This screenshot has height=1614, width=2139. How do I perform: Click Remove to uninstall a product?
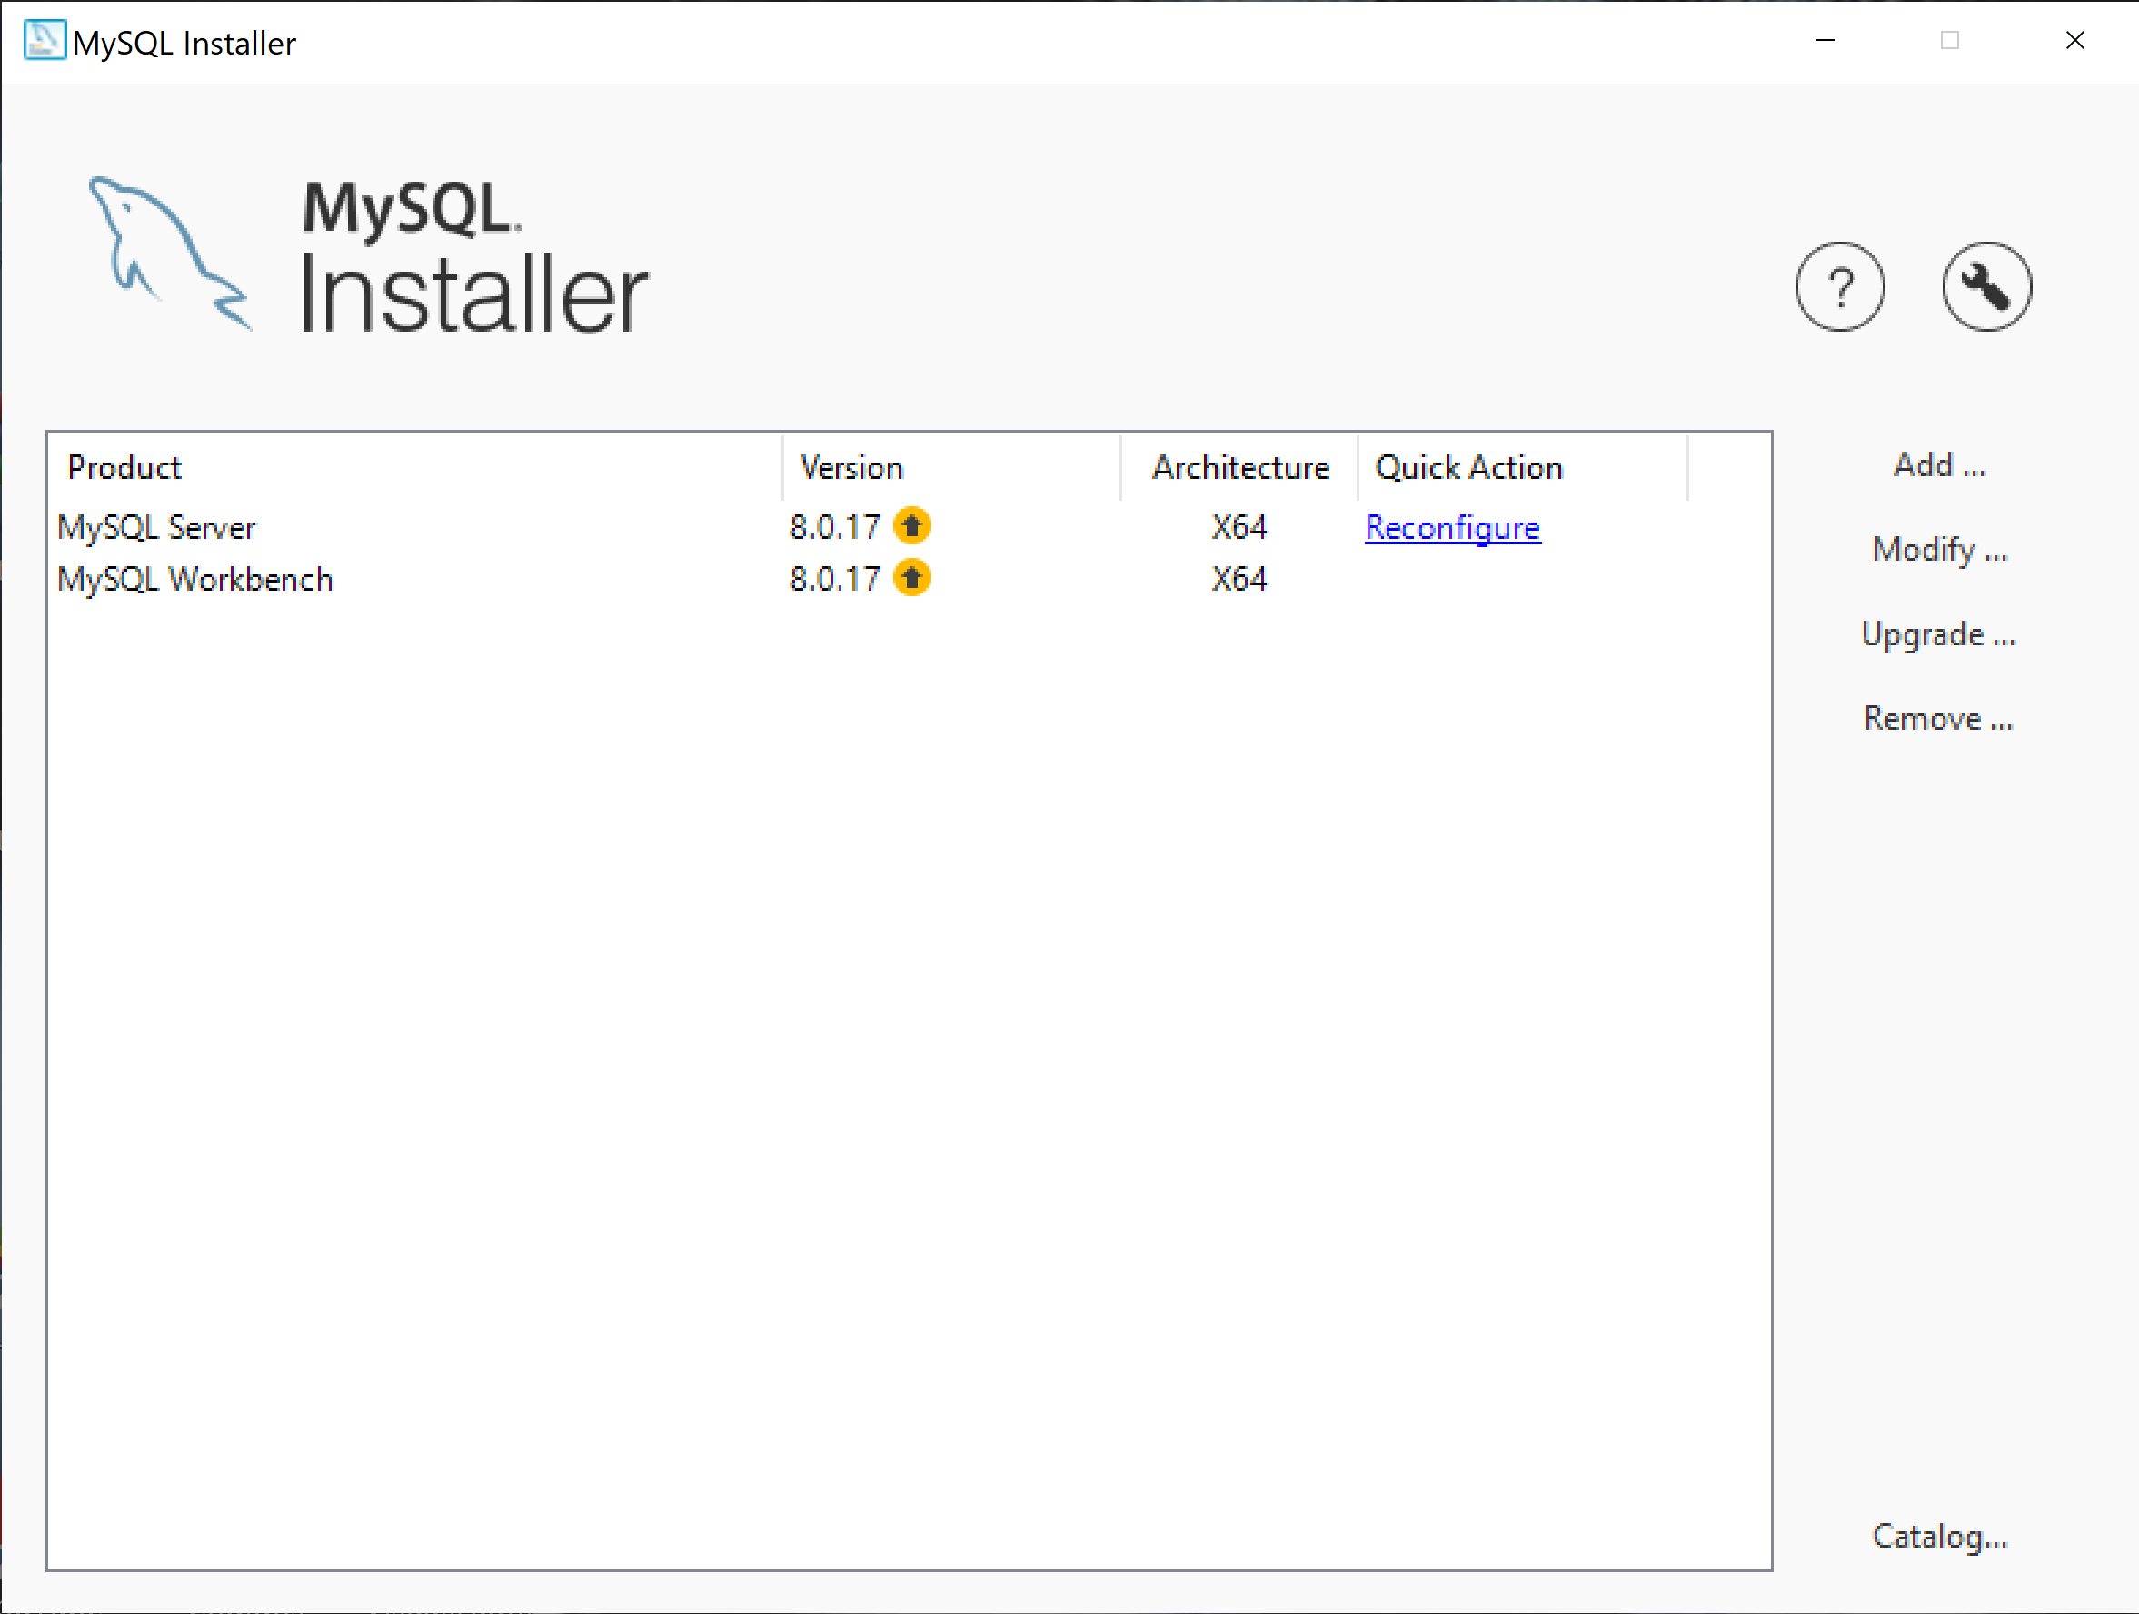click(1937, 717)
